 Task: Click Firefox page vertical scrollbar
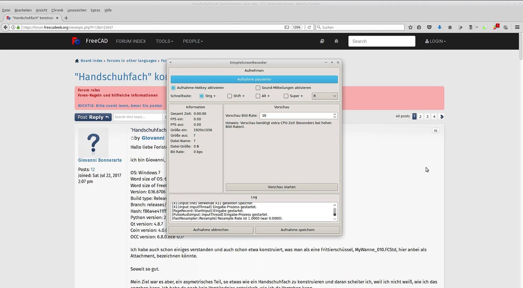pos(521,160)
